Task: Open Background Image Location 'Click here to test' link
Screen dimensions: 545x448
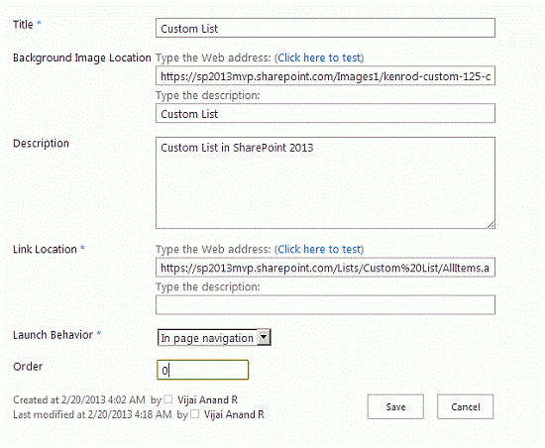Action: coord(320,57)
